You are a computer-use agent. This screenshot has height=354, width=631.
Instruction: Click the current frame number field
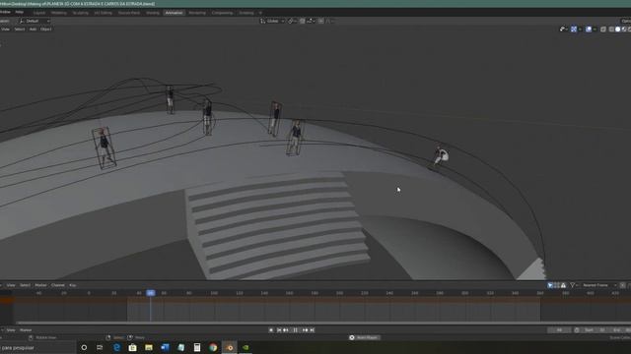[x=559, y=330]
